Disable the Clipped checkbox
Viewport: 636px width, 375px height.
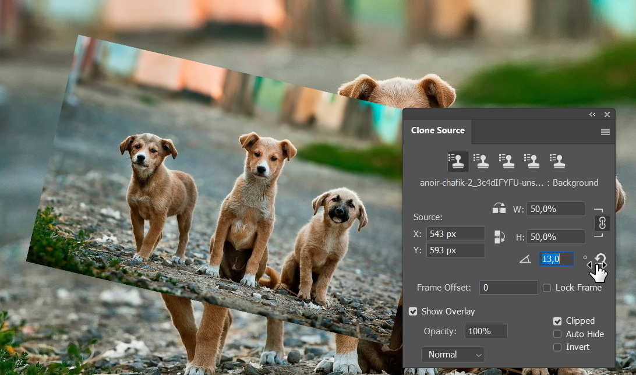(557, 321)
